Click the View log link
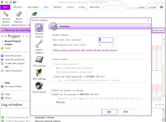This screenshot has width=166, height=122. [x=60, y=102]
